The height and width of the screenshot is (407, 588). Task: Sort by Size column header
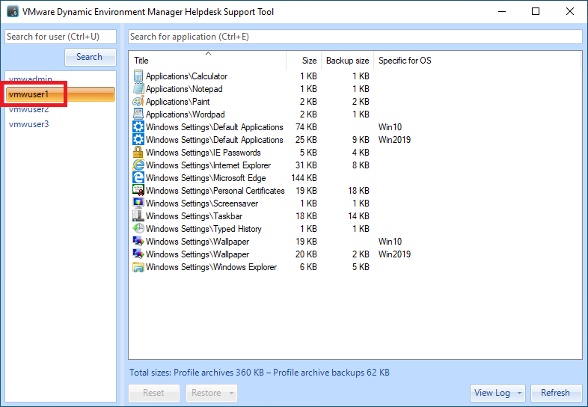coord(309,61)
